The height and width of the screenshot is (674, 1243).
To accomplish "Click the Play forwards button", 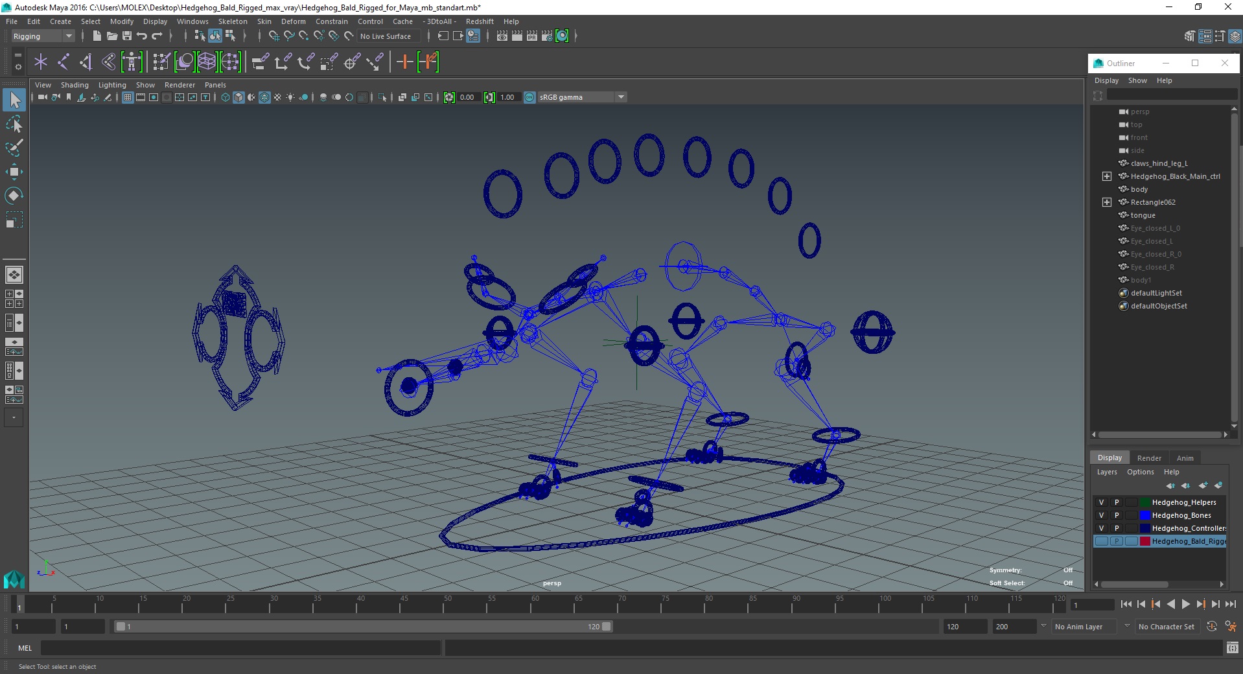I will pyautogui.click(x=1186, y=604).
